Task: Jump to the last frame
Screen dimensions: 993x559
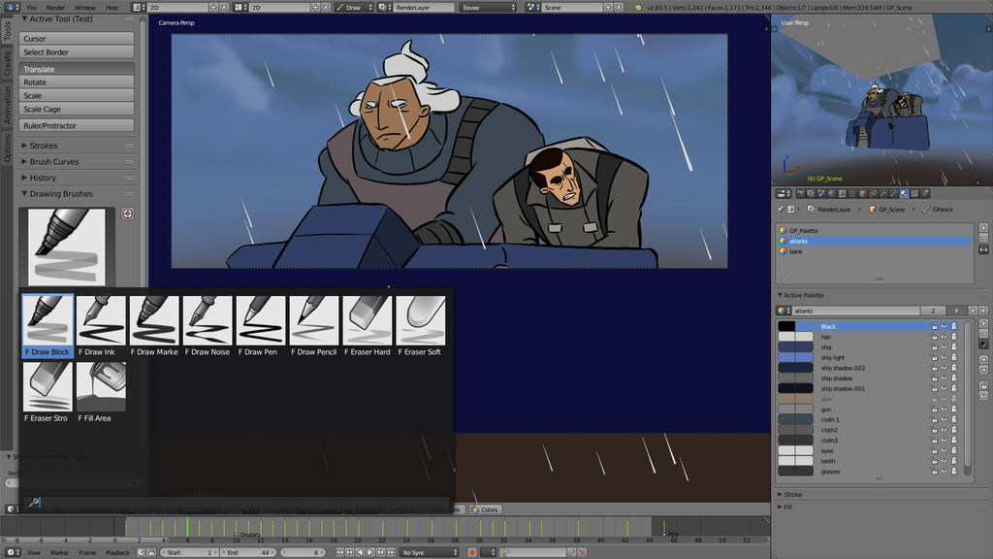Action: 392,552
